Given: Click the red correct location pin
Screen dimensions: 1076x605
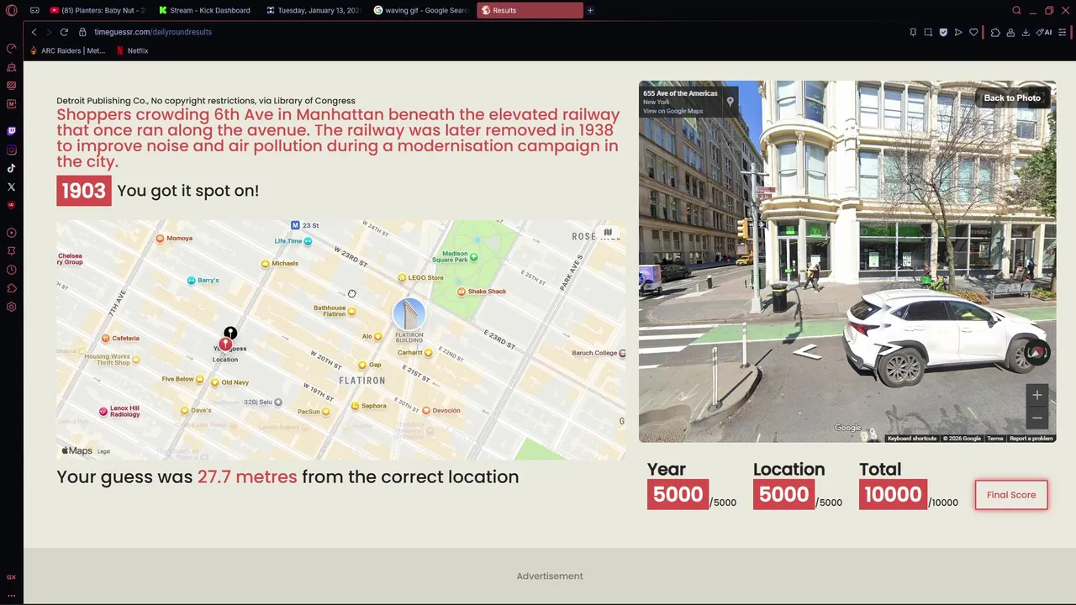Looking at the screenshot, I should coord(225,345).
